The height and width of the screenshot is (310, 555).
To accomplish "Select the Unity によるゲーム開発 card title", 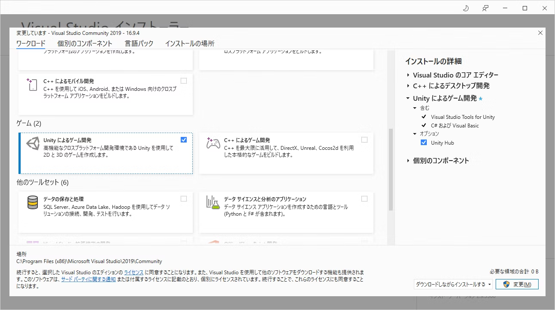I will point(68,140).
